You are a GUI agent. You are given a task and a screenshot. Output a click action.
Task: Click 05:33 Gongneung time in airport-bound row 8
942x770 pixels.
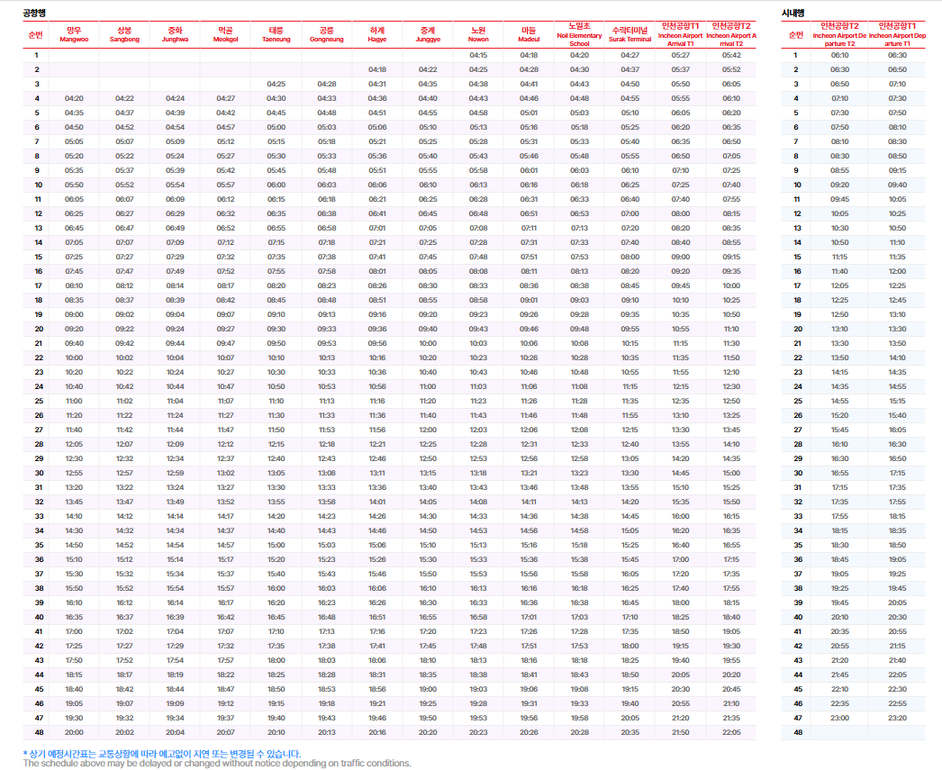click(x=327, y=156)
